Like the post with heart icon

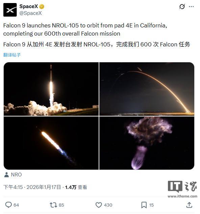(99, 205)
